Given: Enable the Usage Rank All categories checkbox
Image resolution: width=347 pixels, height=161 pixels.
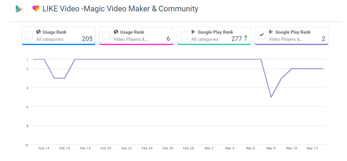Looking at the screenshot, I should tap(29, 36).
